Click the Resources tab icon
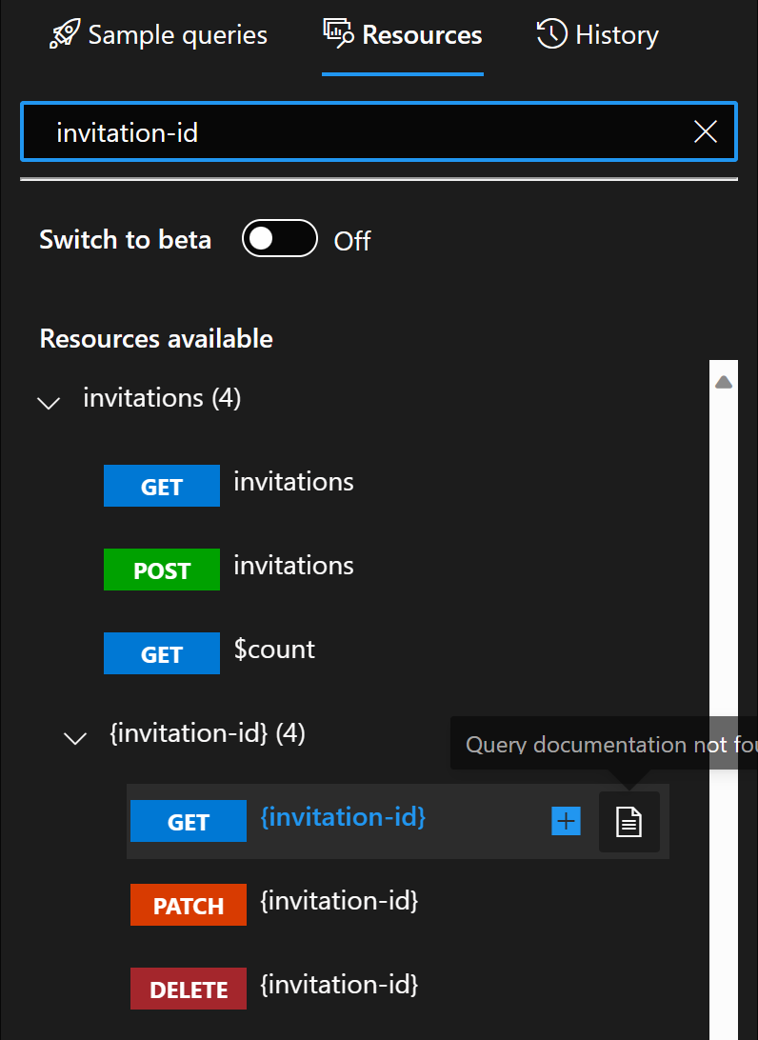This screenshot has height=1040, width=758. click(x=338, y=33)
